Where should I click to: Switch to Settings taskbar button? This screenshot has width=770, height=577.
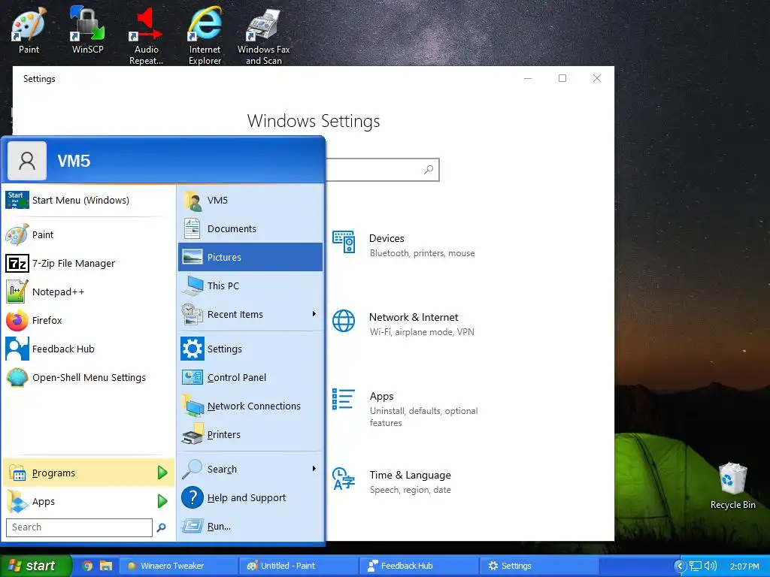pyautogui.click(x=539, y=566)
